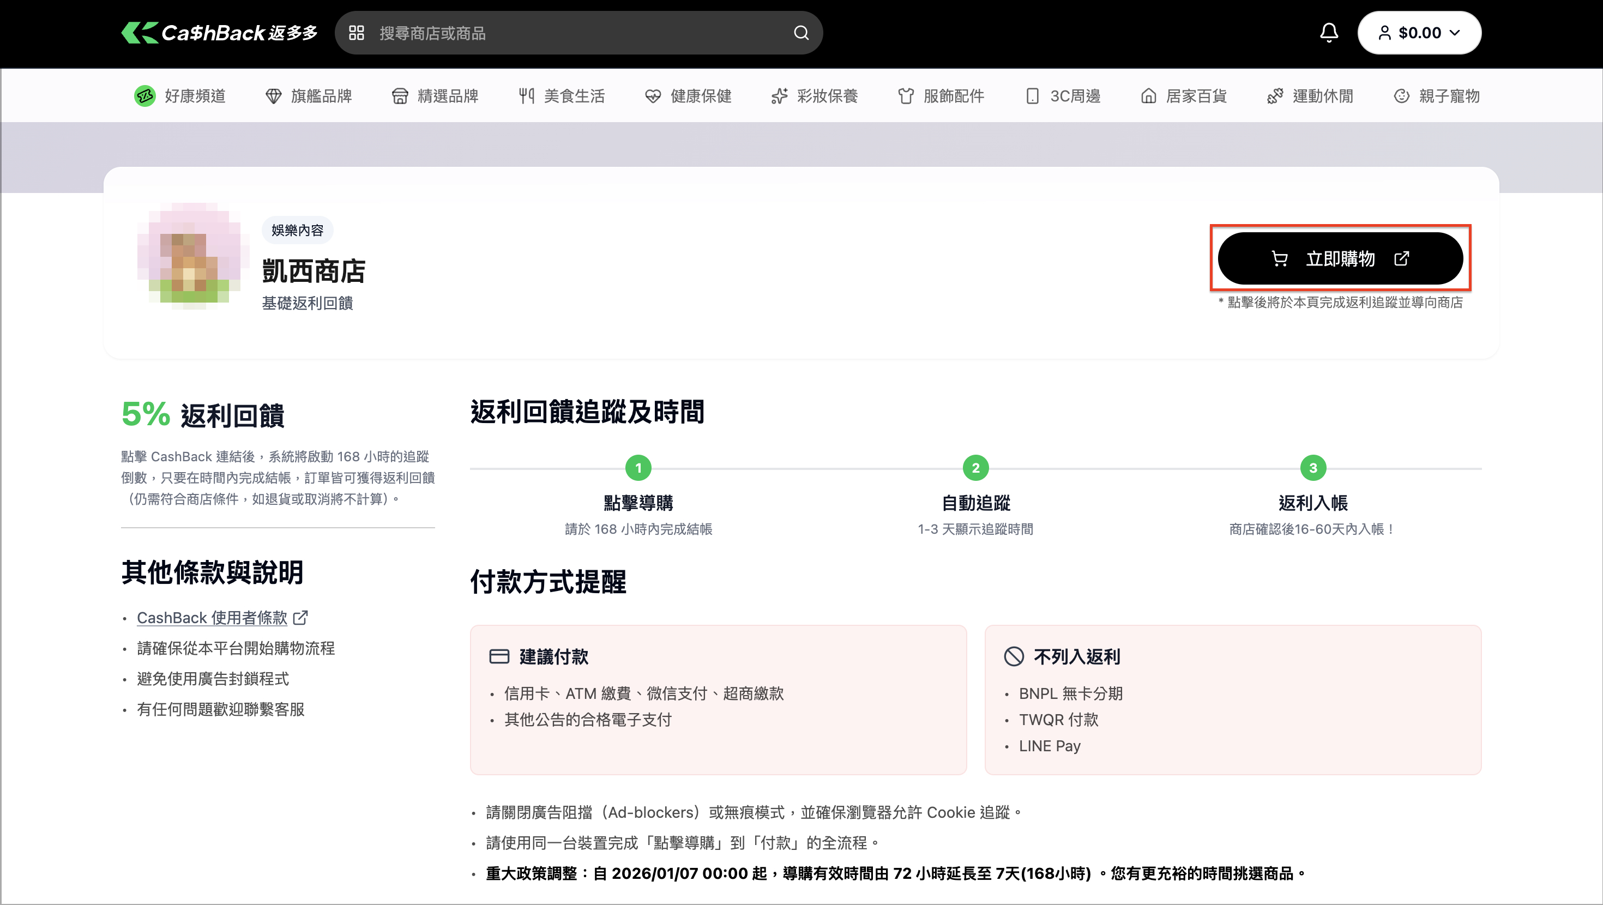Screen dimensions: 1603x905
Task: Open the 好康頻道 category
Action: coord(180,96)
